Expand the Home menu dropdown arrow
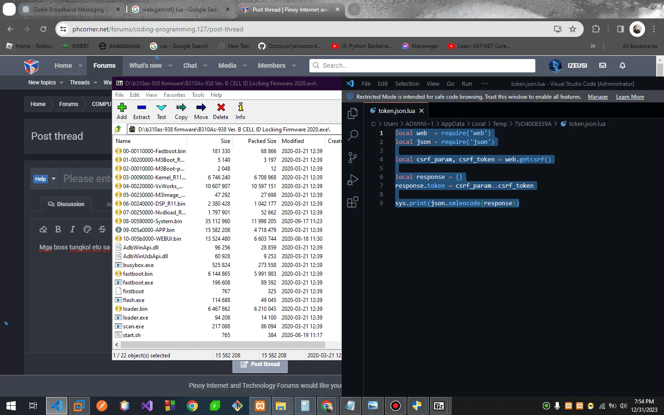This screenshot has width=664, height=415. click(x=80, y=65)
